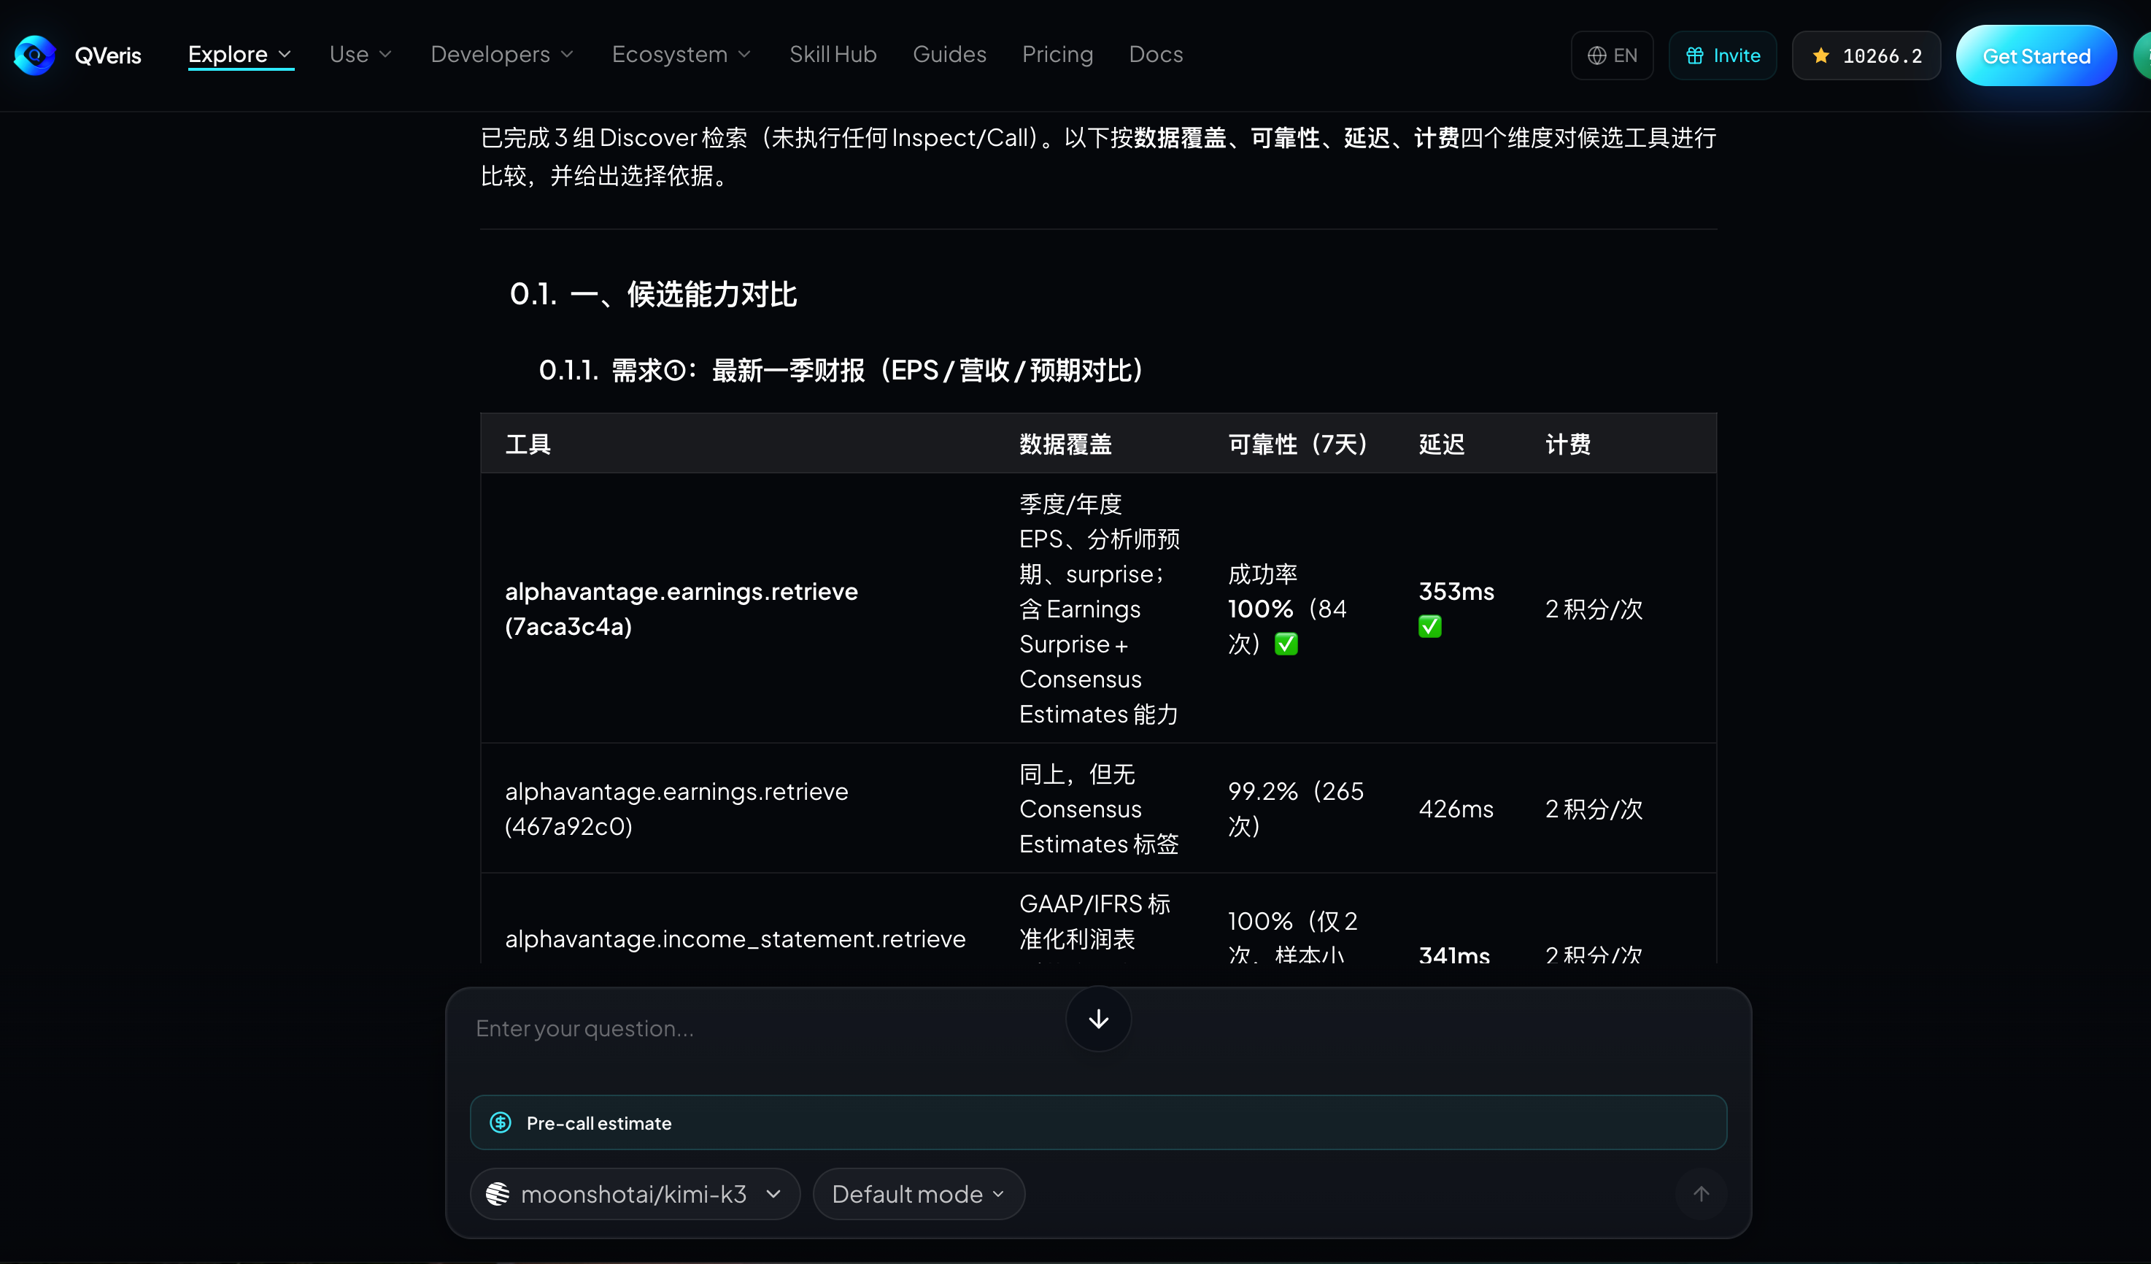2151x1264 pixels.
Task: Click '2 积分/次' in the 7aca3c4a row
Action: (1594, 609)
